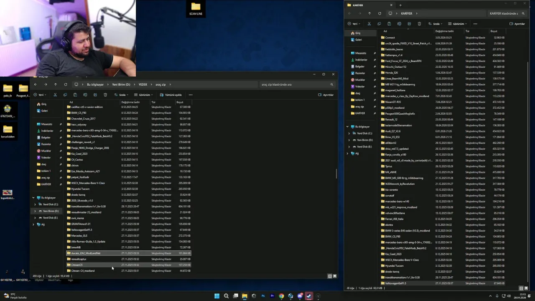This screenshot has width=535, height=301.
Task: Open Yeni dropdown in araç zip window
Action: point(39,95)
